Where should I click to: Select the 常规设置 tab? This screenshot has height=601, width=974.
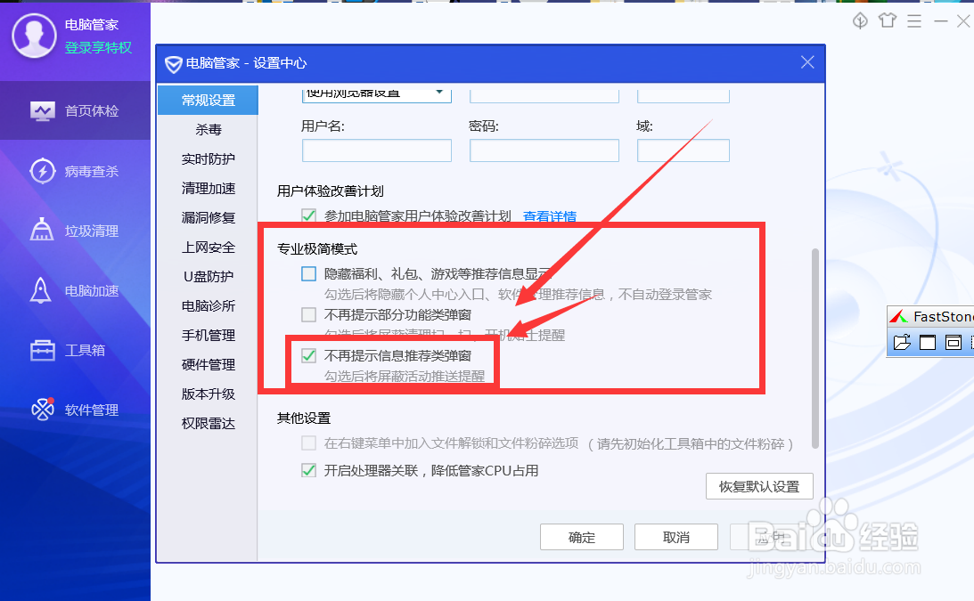click(209, 100)
